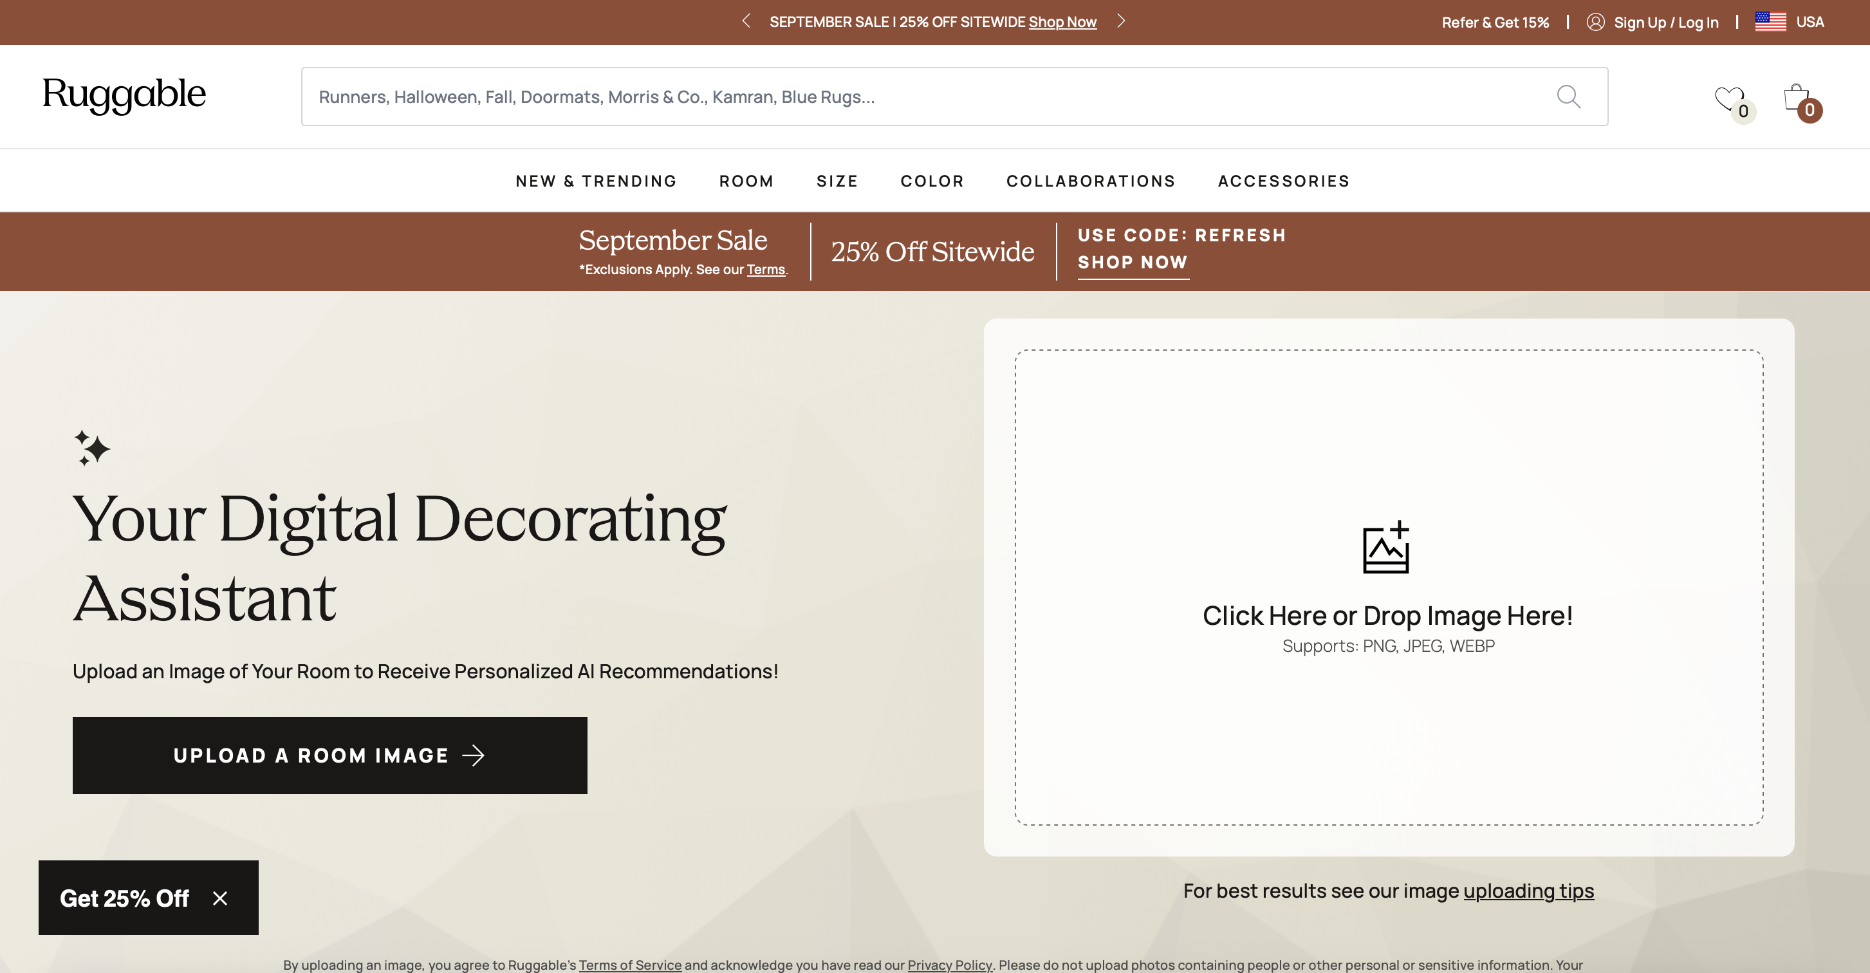This screenshot has height=973, width=1870.
Task: Close the Get 25% Off popup
Action: (220, 898)
